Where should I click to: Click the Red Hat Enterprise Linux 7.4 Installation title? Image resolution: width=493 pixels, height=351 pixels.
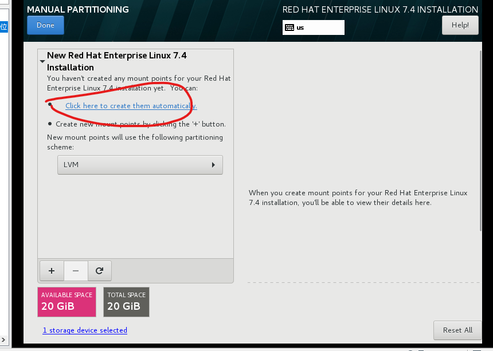coord(380,10)
